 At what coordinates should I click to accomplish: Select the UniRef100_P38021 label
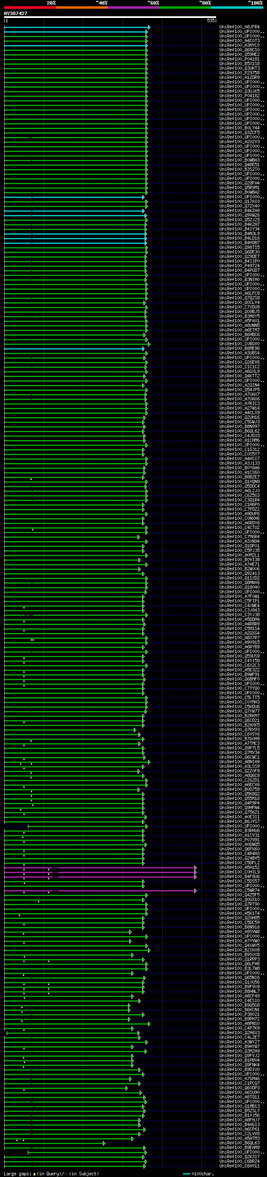tap(239, 1014)
